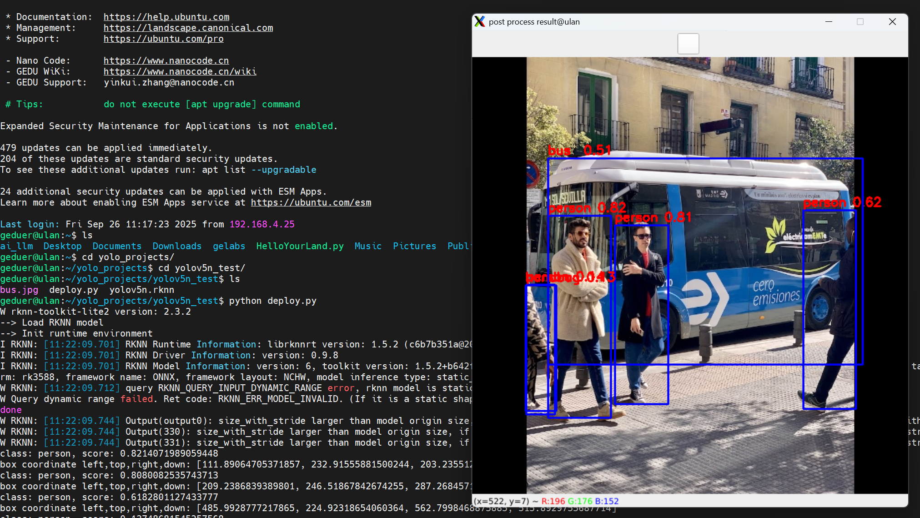Click the blank toolbar button above the image
920x518 pixels.
[688, 44]
